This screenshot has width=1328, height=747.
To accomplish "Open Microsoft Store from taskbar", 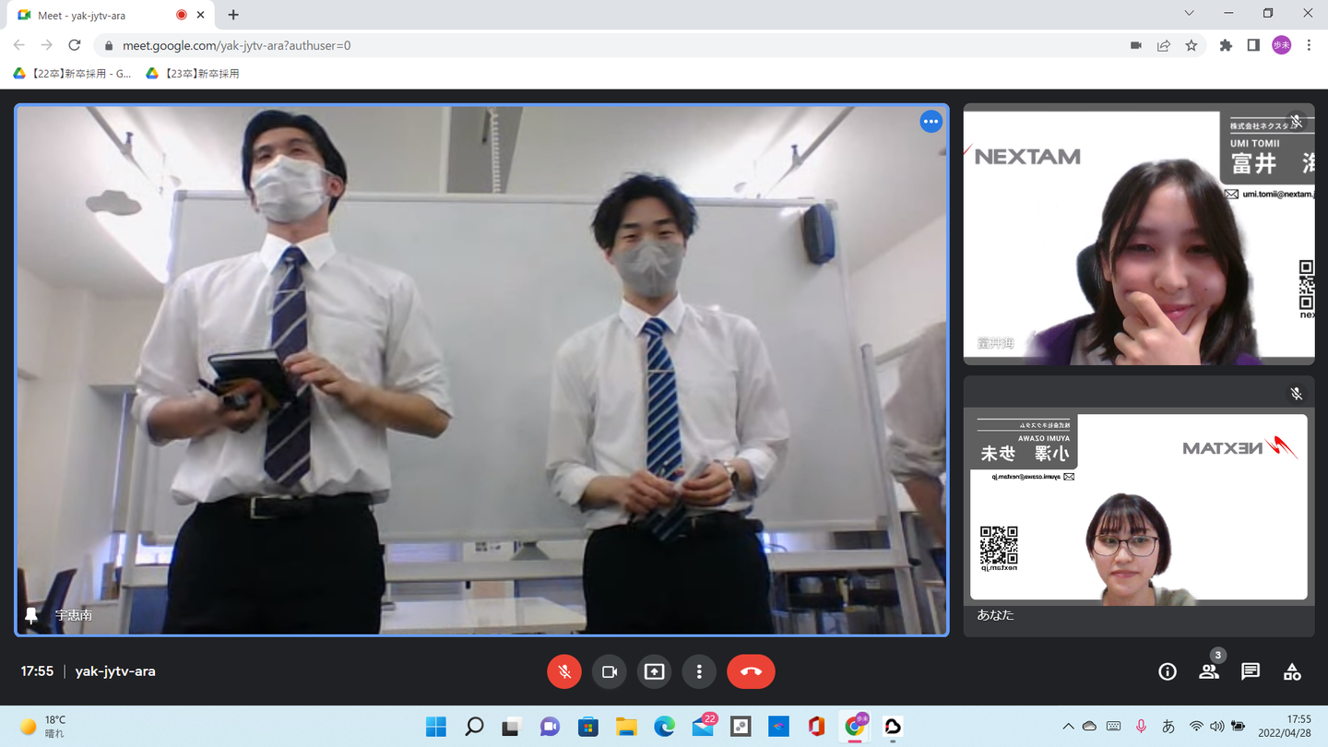I will 588,727.
